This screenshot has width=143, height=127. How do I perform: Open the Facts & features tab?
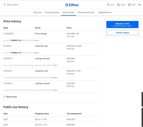tap(52, 12)
